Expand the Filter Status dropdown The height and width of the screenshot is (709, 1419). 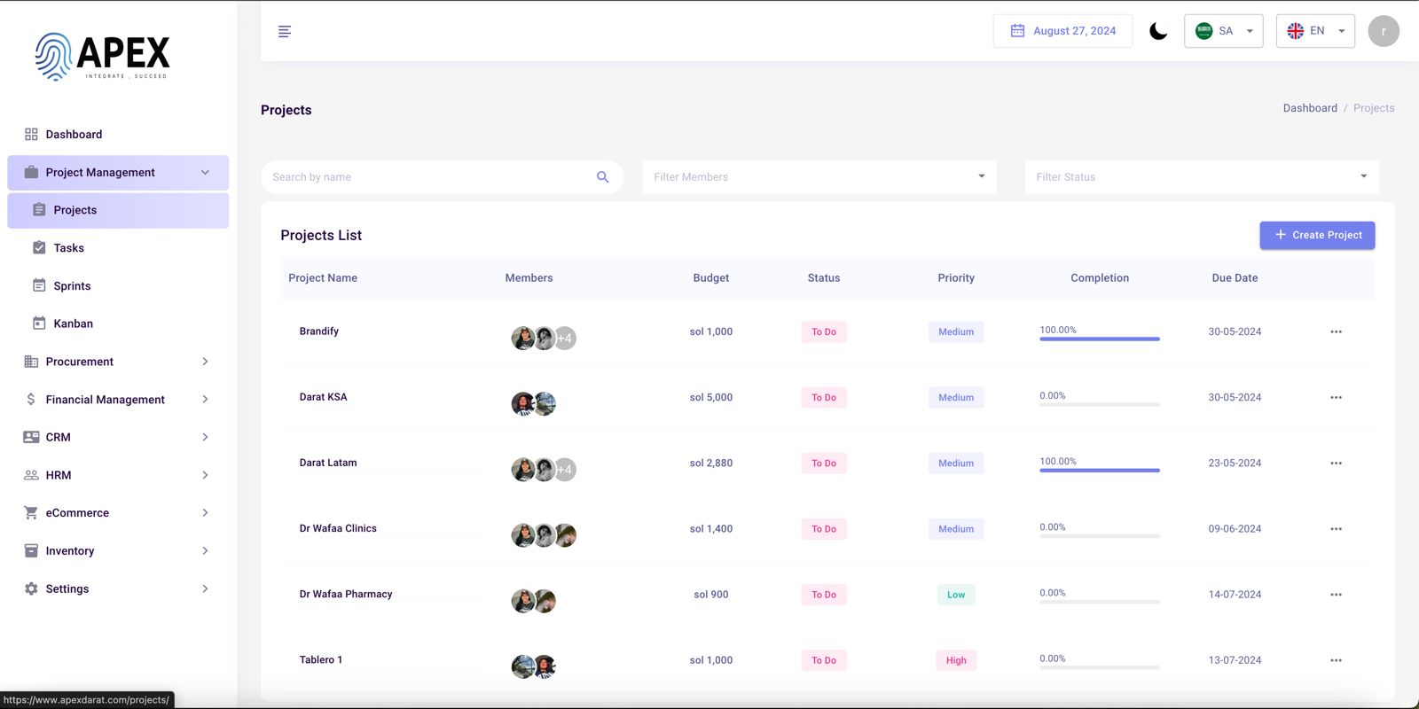point(1202,177)
